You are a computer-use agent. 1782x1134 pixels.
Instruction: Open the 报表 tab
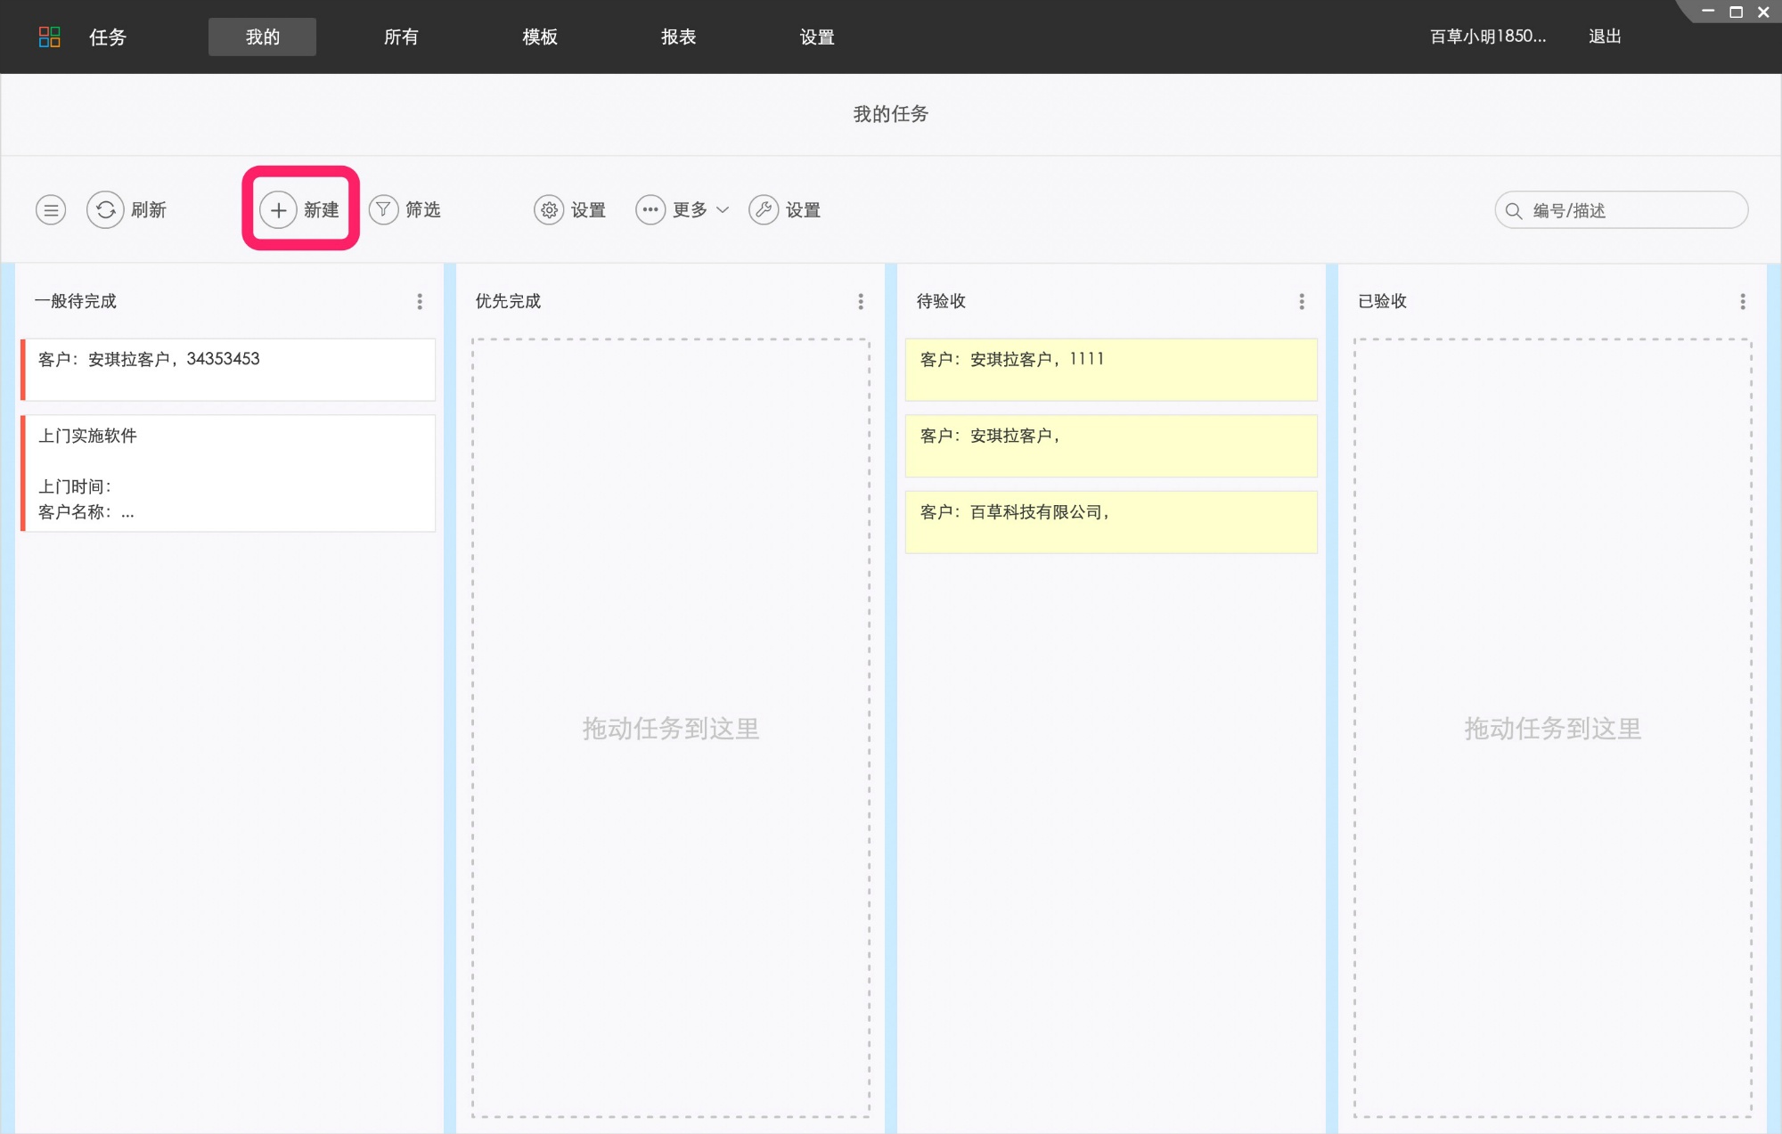pos(678,37)
